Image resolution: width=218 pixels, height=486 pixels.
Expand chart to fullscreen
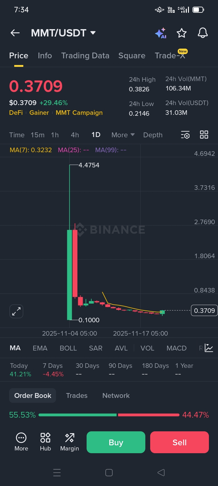click(x=16, y=311)
